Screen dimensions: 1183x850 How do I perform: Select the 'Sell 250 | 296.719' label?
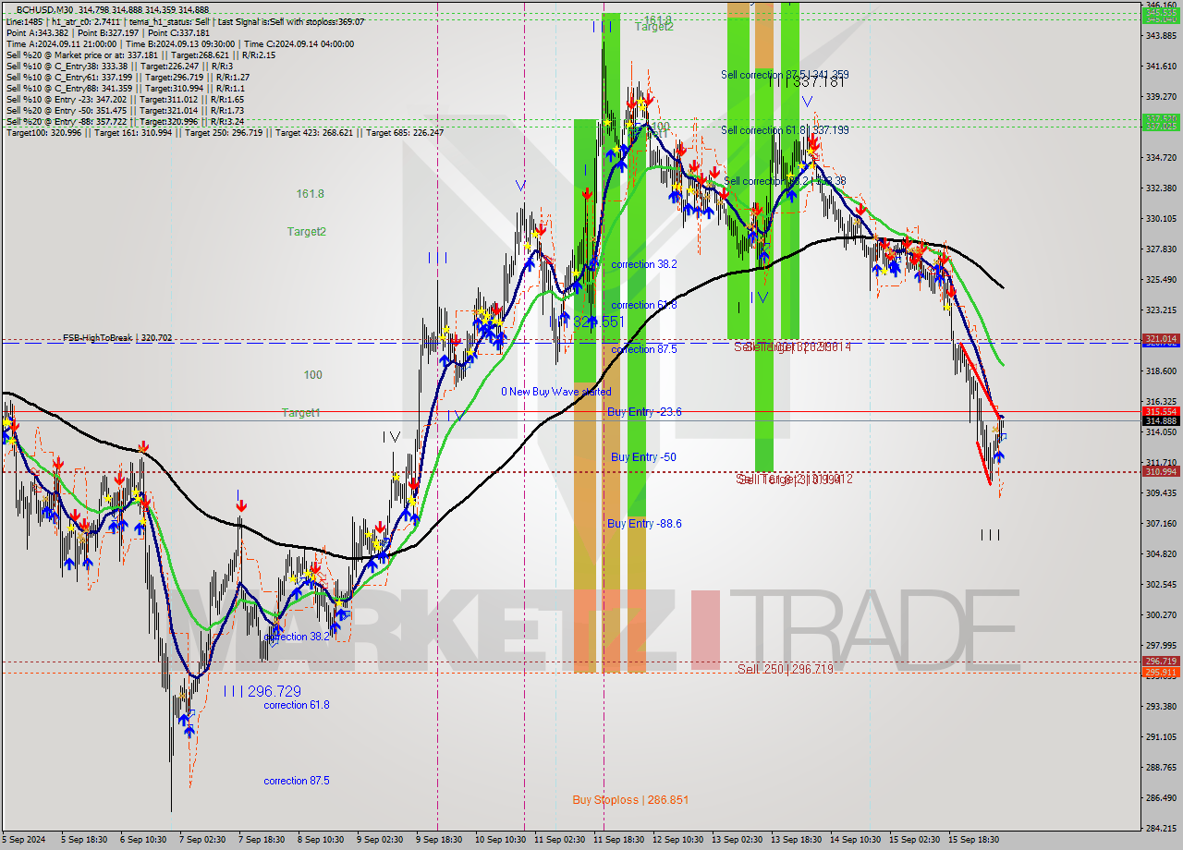pos(786,668)
